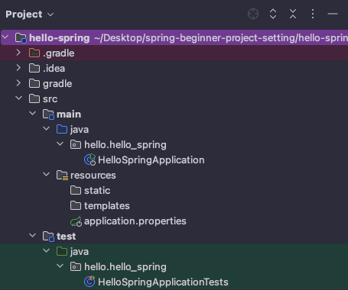The image size is (348, 290).
Task: Select the .gradle folder label
Action: tap(59, 53)
